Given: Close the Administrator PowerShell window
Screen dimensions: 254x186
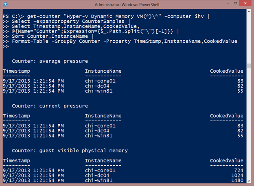Looking at the screenshot, I should pyautogui.click(x=245, y=3).
